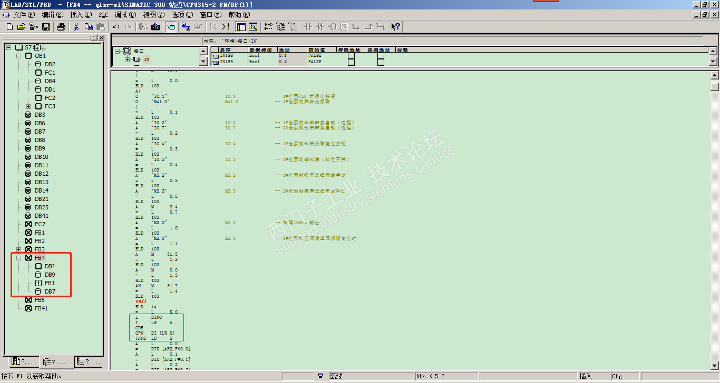This screenshot has width=720, height=383.
Task: Click the code line 'OPN DI [LW 6]'
Action: [155, 333]
